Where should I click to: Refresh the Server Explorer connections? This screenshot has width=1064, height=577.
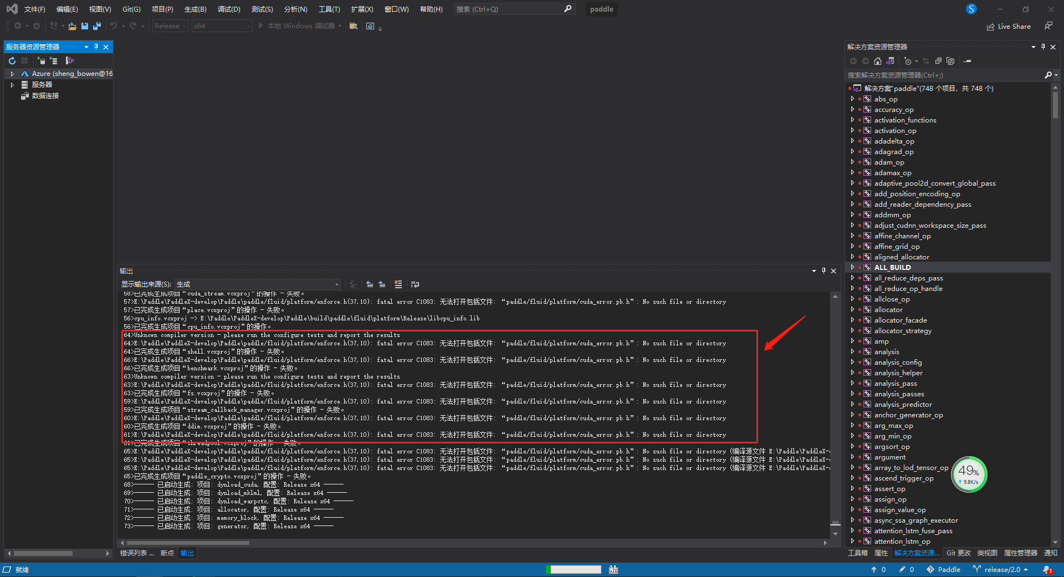pos(12,60)
